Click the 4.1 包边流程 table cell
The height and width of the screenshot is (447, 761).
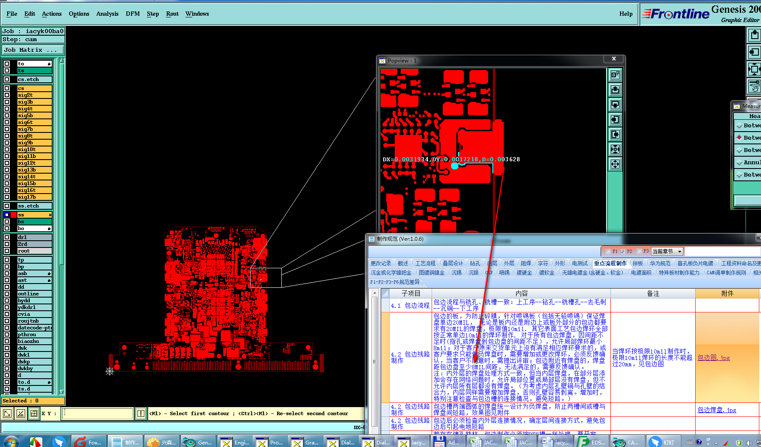(x=410, y=305)
